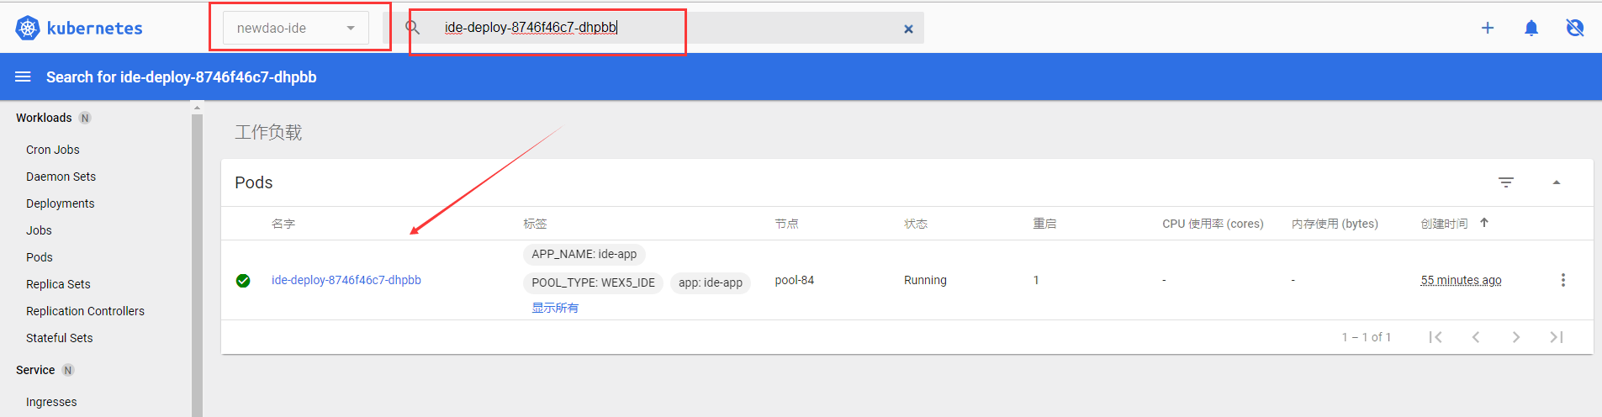
Task: Select Cron Jobs in the sidebar
Action: coord(52,150)
